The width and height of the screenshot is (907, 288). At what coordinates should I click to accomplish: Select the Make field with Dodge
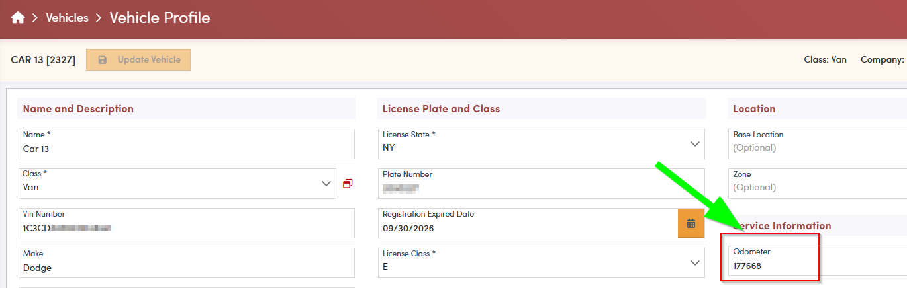click(185, 264)
